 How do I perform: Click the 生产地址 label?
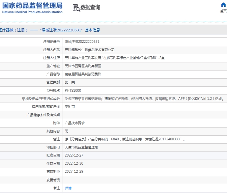pyautogui.click(x=53, y=66)
